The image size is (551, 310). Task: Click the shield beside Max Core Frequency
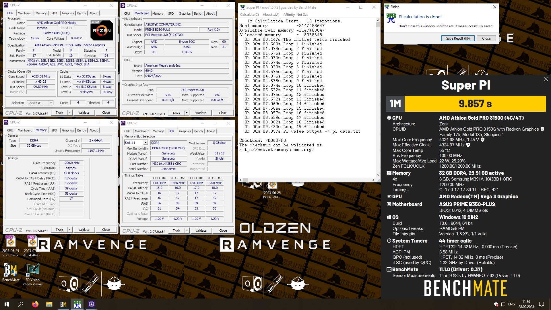click(482, 140)
